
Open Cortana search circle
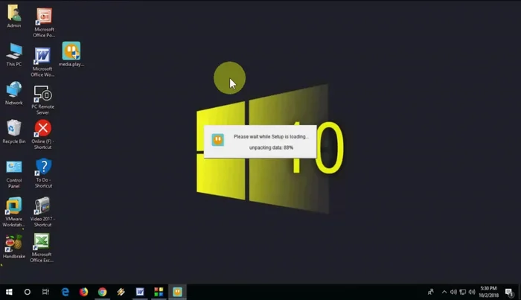click(28, 292)
